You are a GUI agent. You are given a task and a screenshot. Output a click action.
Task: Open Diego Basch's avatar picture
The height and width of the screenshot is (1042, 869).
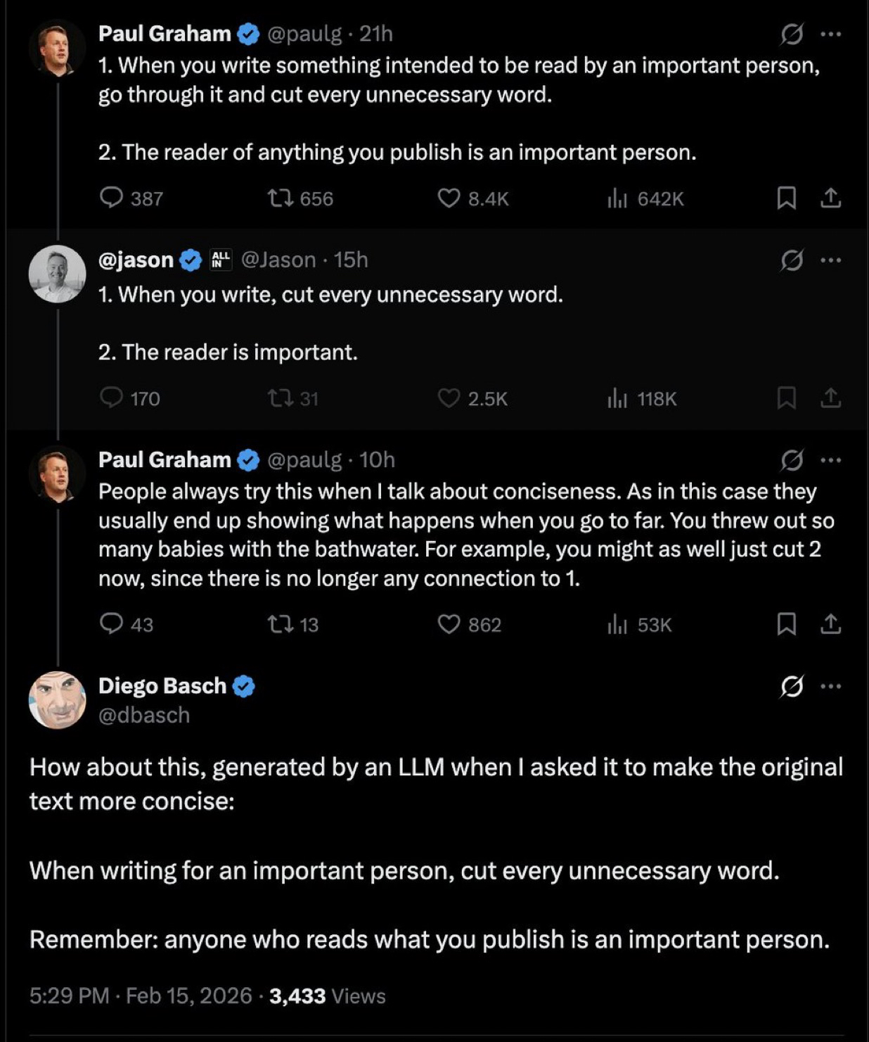[x=57, y=699]
